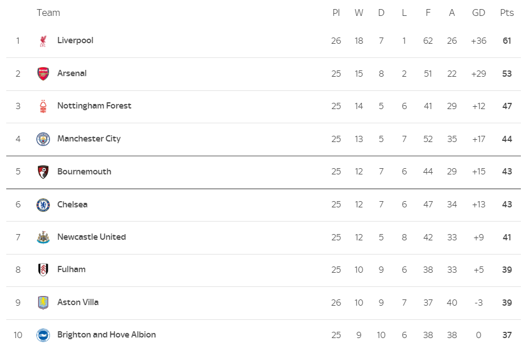Click the Arsenal club crest icon

point(43,74)
